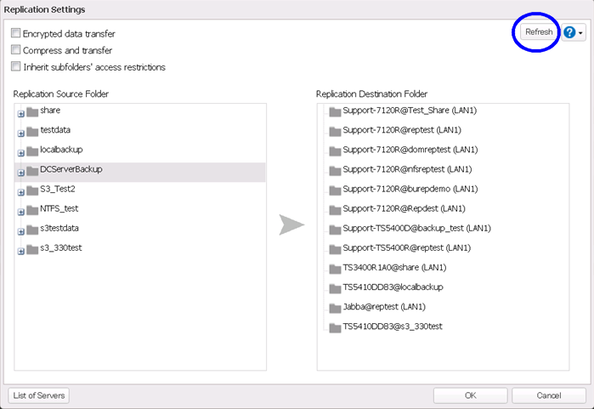594x409 pixels.
Task: Click the NTFS_test folder icon
Action: coord(32,209)
